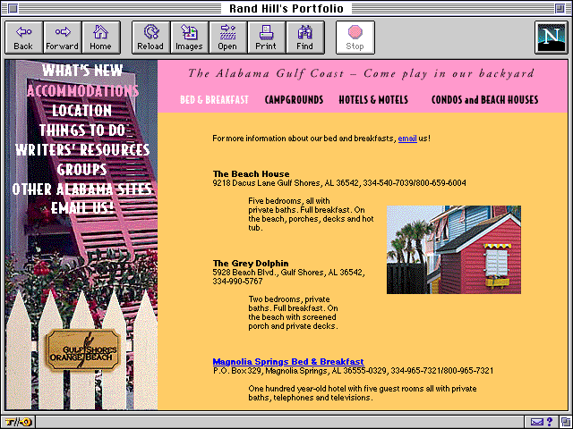Click the 9218 Dacus Lane address line
The height and width of the screenshot is (429, 573).
tap(339, 182)
